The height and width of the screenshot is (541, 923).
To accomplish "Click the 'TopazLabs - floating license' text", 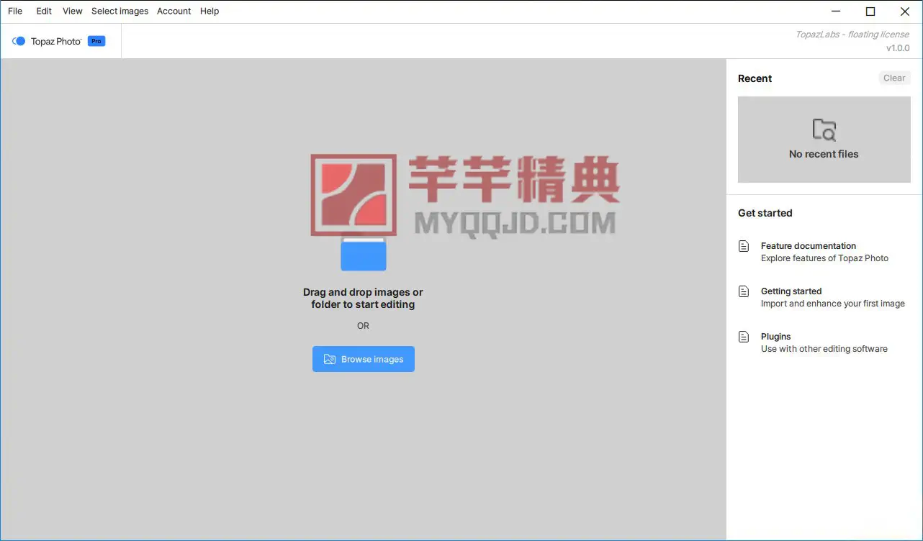I will coord(852,34).
